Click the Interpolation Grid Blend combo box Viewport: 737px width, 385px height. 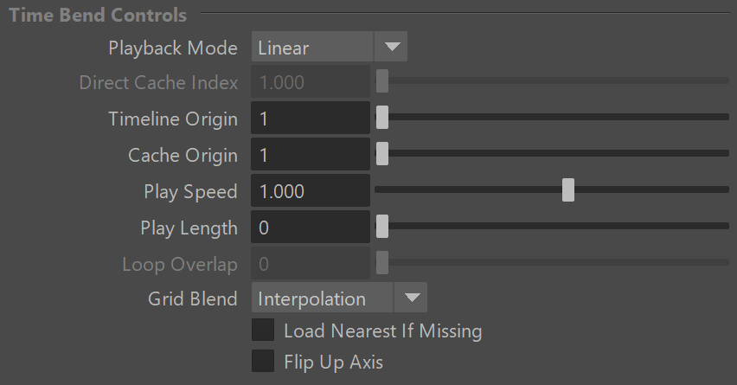[x=339, y=298]
